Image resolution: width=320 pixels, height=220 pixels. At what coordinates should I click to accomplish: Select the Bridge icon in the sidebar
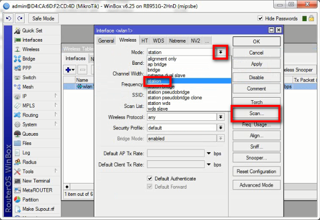click(x=17, y=59)
